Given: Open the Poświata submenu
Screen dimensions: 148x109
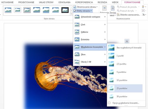Looking at the screenshot, I should click(90, 39).
